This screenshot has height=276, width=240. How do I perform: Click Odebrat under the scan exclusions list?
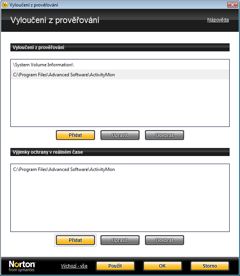coord(164,135)
